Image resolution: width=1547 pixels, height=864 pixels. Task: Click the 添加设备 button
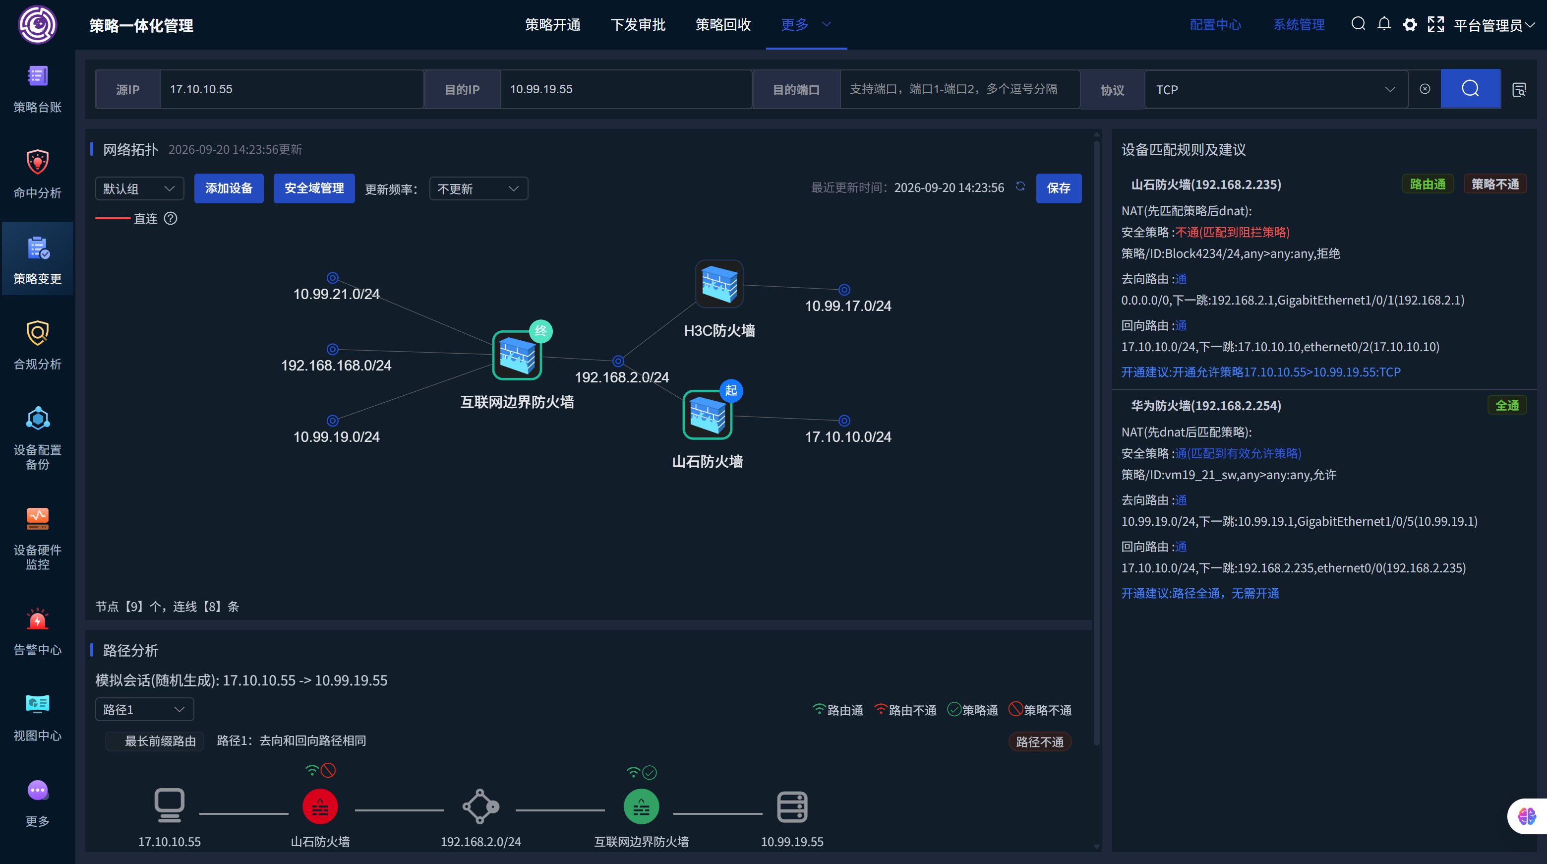pos(229,188)
